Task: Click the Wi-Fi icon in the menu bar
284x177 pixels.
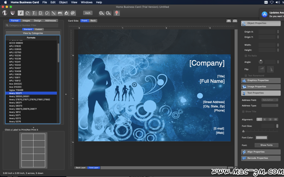Action: [x=272, y=2]
